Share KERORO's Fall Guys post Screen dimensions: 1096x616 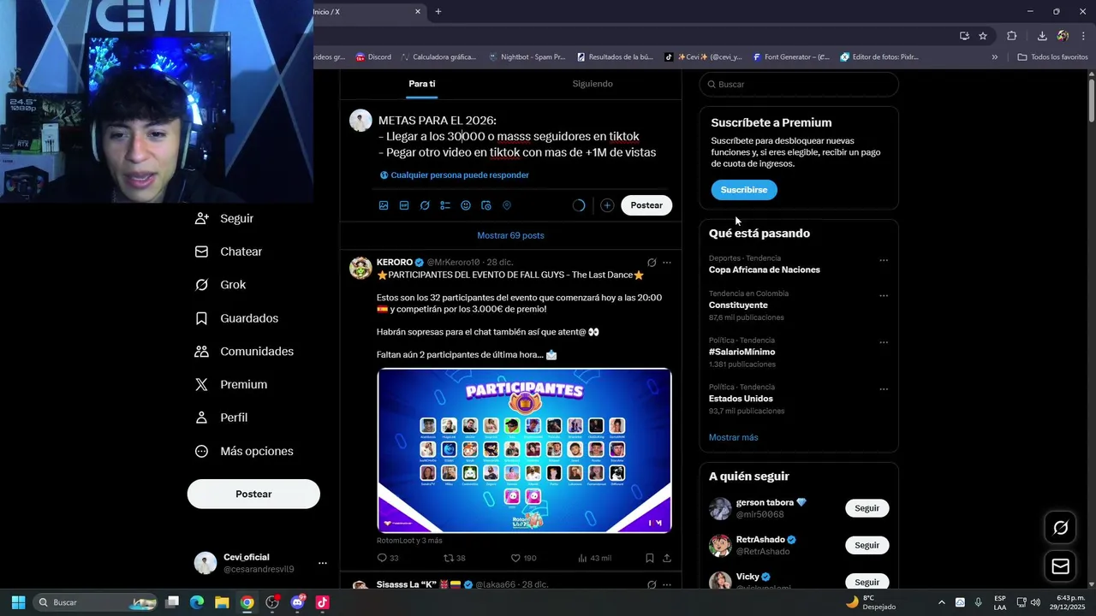(x=667, y=558)
